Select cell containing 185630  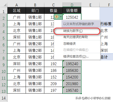72,70
